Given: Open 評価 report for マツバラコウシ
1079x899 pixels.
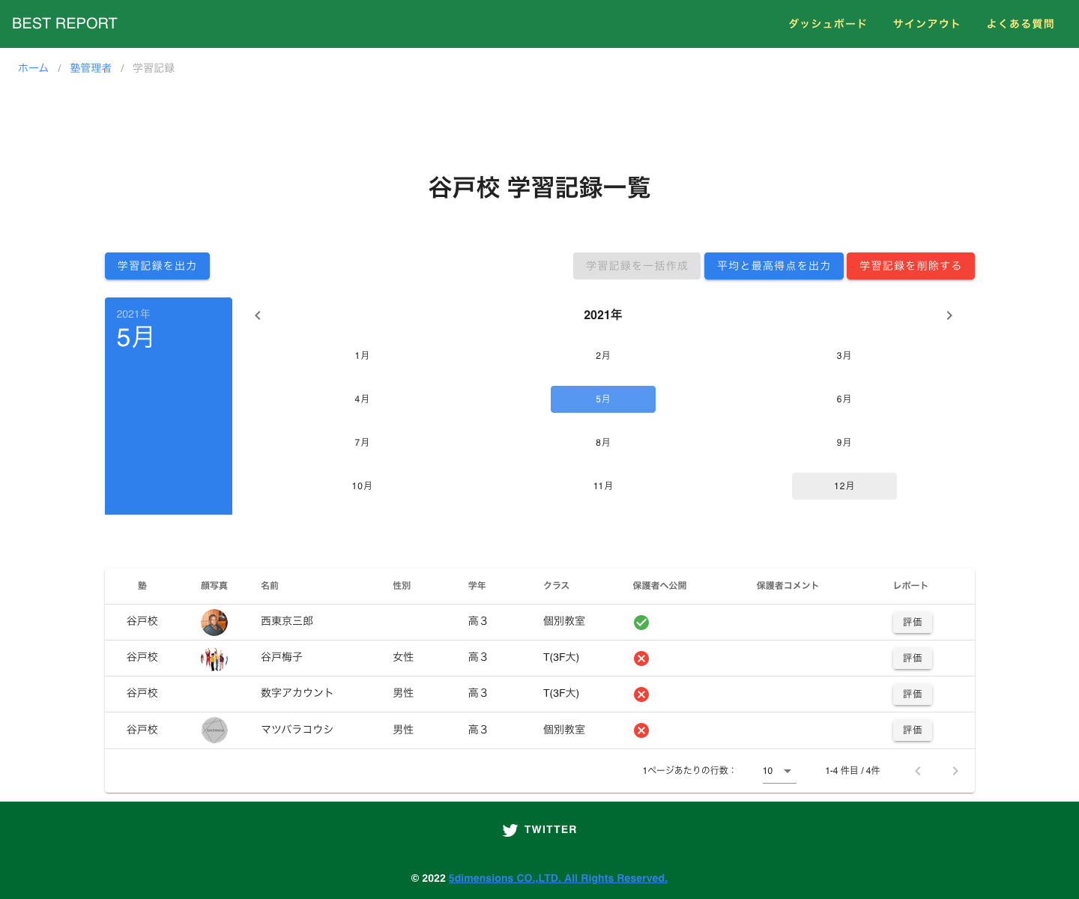Looking at the screenshot, I should (913, 730).
